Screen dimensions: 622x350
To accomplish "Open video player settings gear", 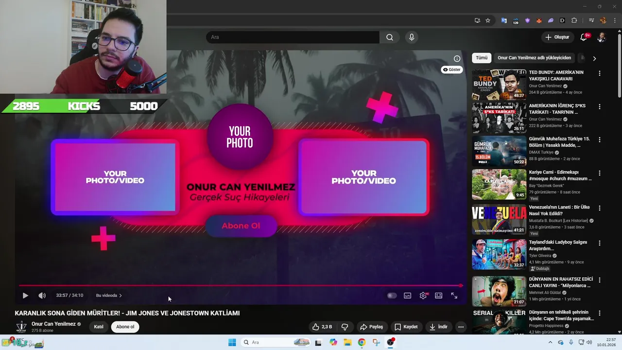I will click(423, 296).
